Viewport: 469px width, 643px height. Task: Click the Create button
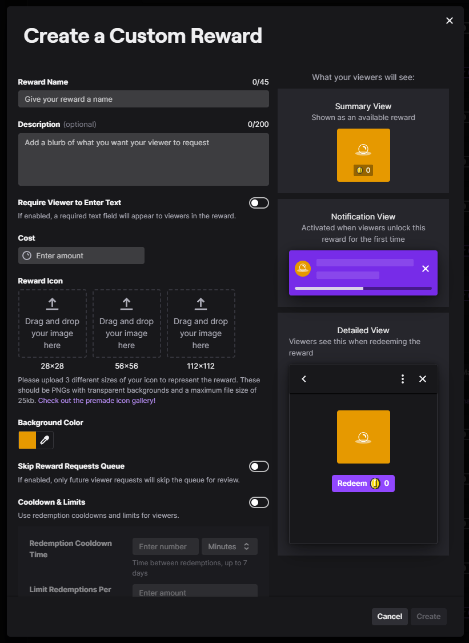tap(428, 617)
